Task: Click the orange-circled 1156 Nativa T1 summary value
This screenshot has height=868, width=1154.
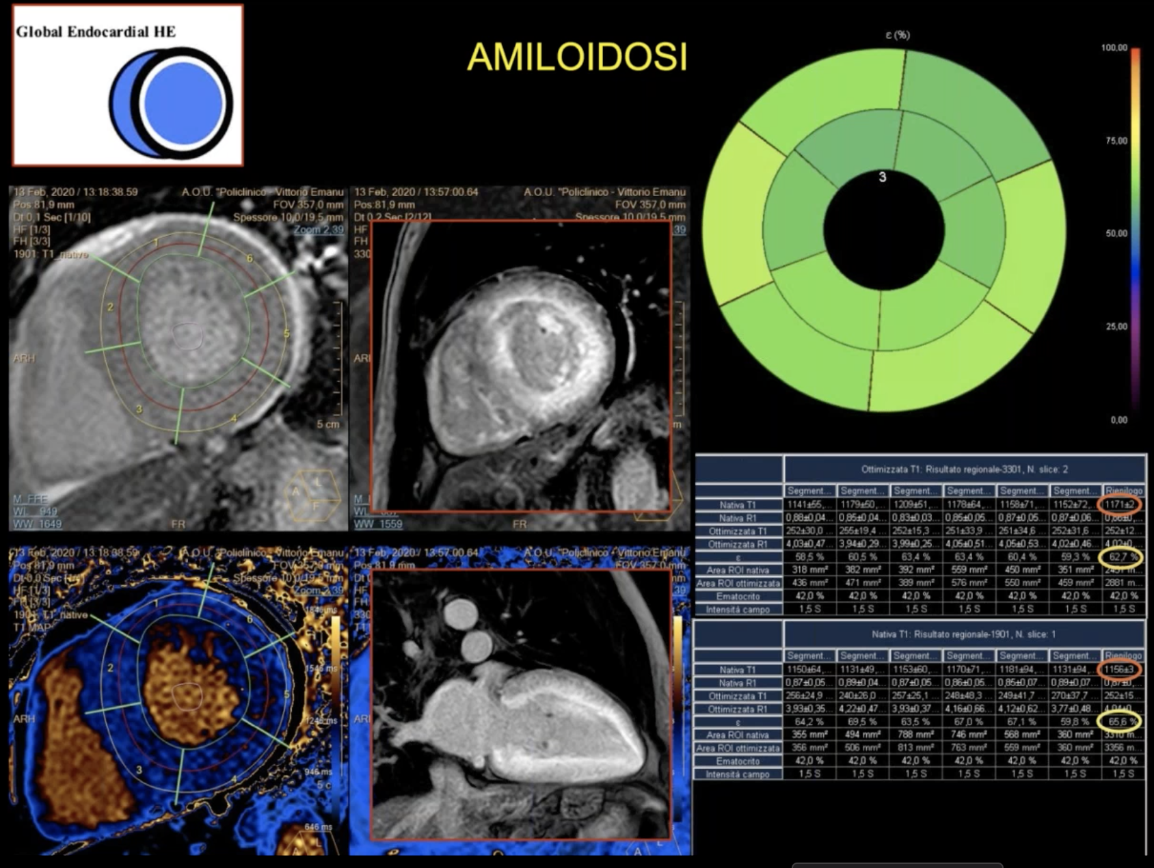Action: [x=1119, y=669]
